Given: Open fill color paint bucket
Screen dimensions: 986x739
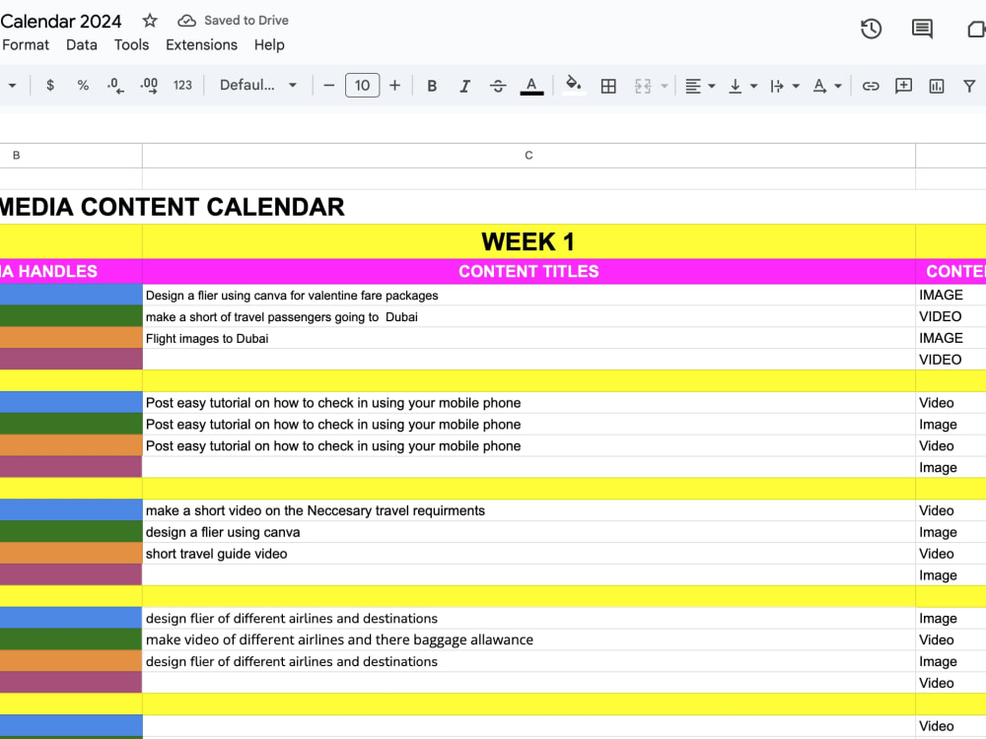Looking at the screenshot, I should click(x=574, y=85).
